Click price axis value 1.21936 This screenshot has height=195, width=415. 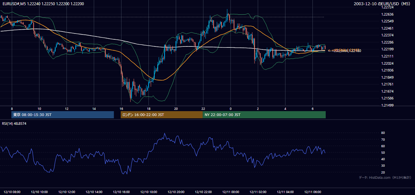coord(388,70)
